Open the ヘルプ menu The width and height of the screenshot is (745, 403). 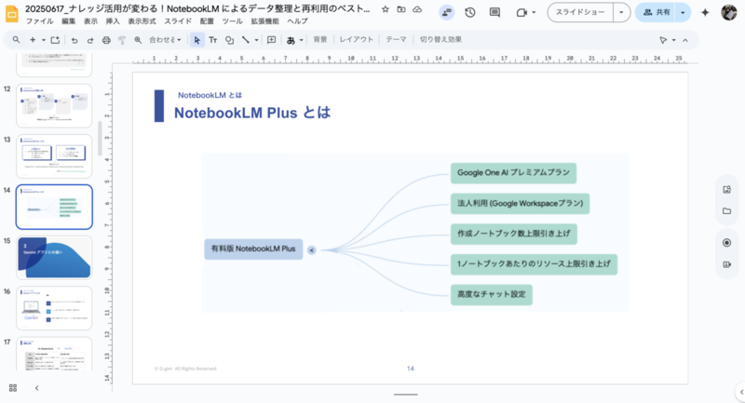tap(297, 21)
